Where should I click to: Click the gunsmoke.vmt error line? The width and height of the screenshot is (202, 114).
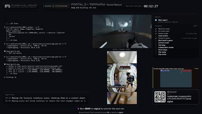tap(35, 66)
